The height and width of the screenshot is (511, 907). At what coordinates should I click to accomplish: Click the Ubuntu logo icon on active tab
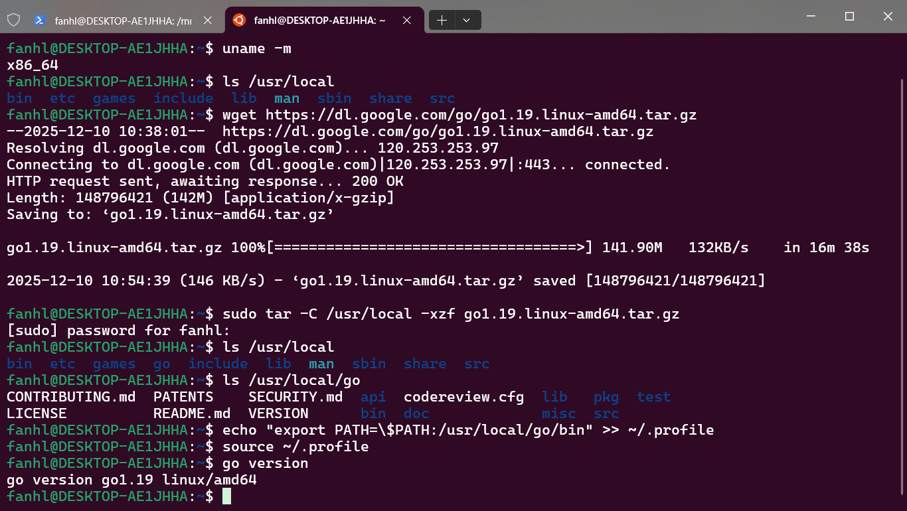click(239, 20)
